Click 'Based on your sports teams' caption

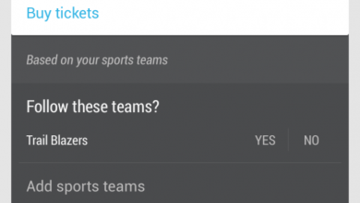(x=97, y=60)
